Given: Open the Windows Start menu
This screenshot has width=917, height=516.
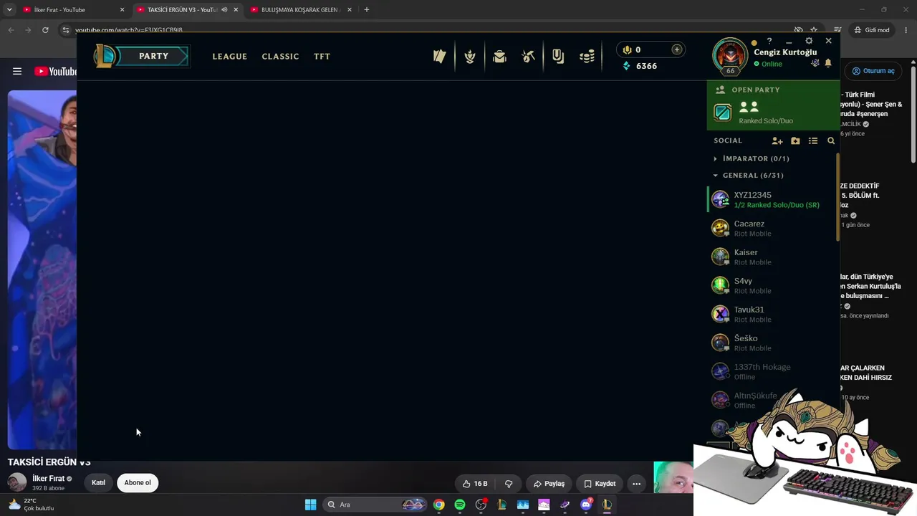Looking at the screenshot, I should [310, 505].
